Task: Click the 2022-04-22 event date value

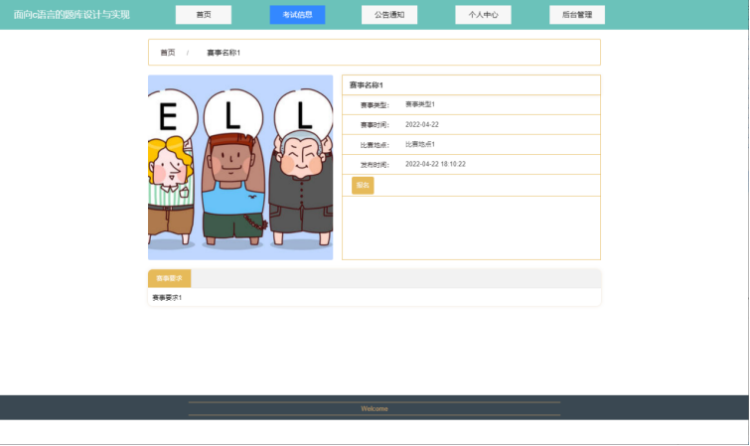Action: tap(422, 124)
